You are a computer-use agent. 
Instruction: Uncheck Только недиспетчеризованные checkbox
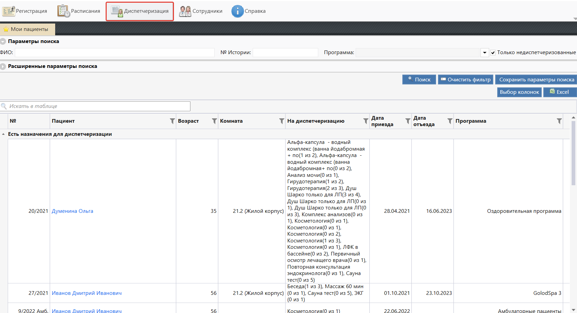493,53
